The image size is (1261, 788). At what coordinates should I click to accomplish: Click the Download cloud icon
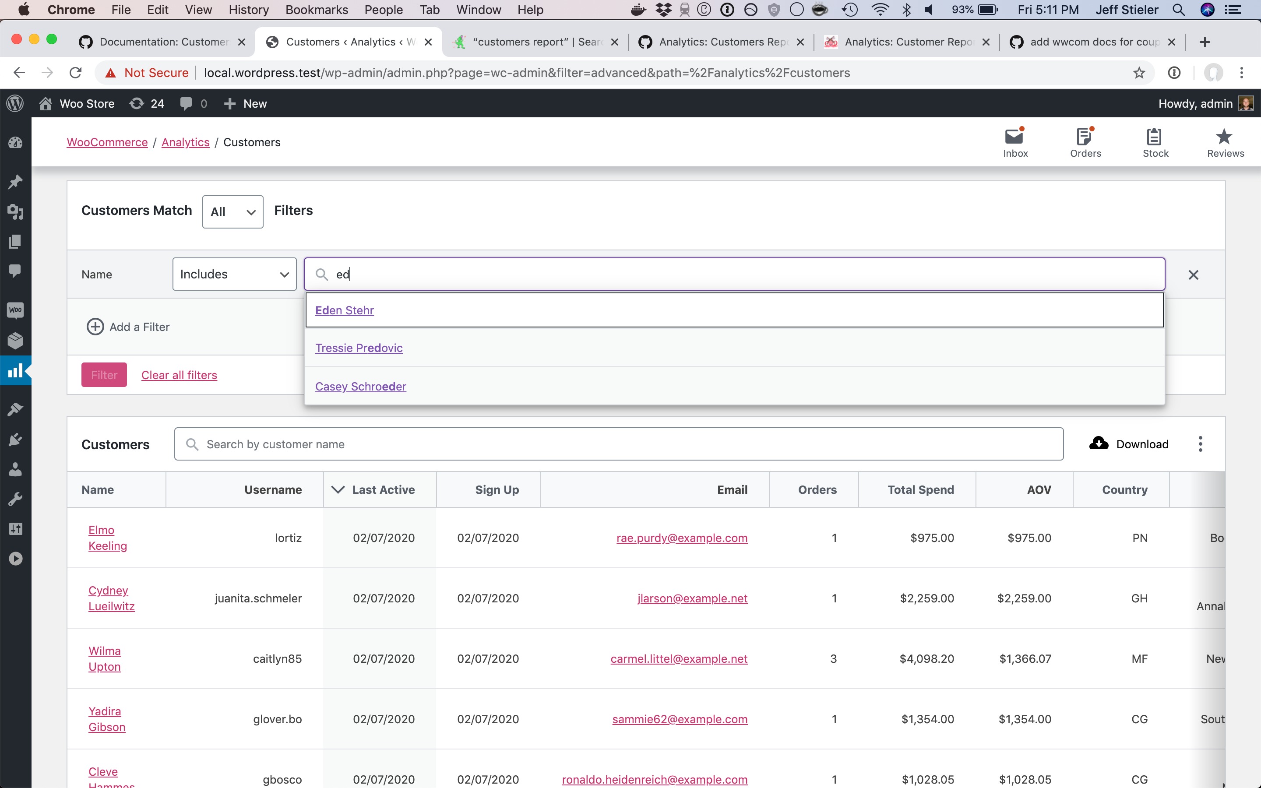click(1099, 443)
